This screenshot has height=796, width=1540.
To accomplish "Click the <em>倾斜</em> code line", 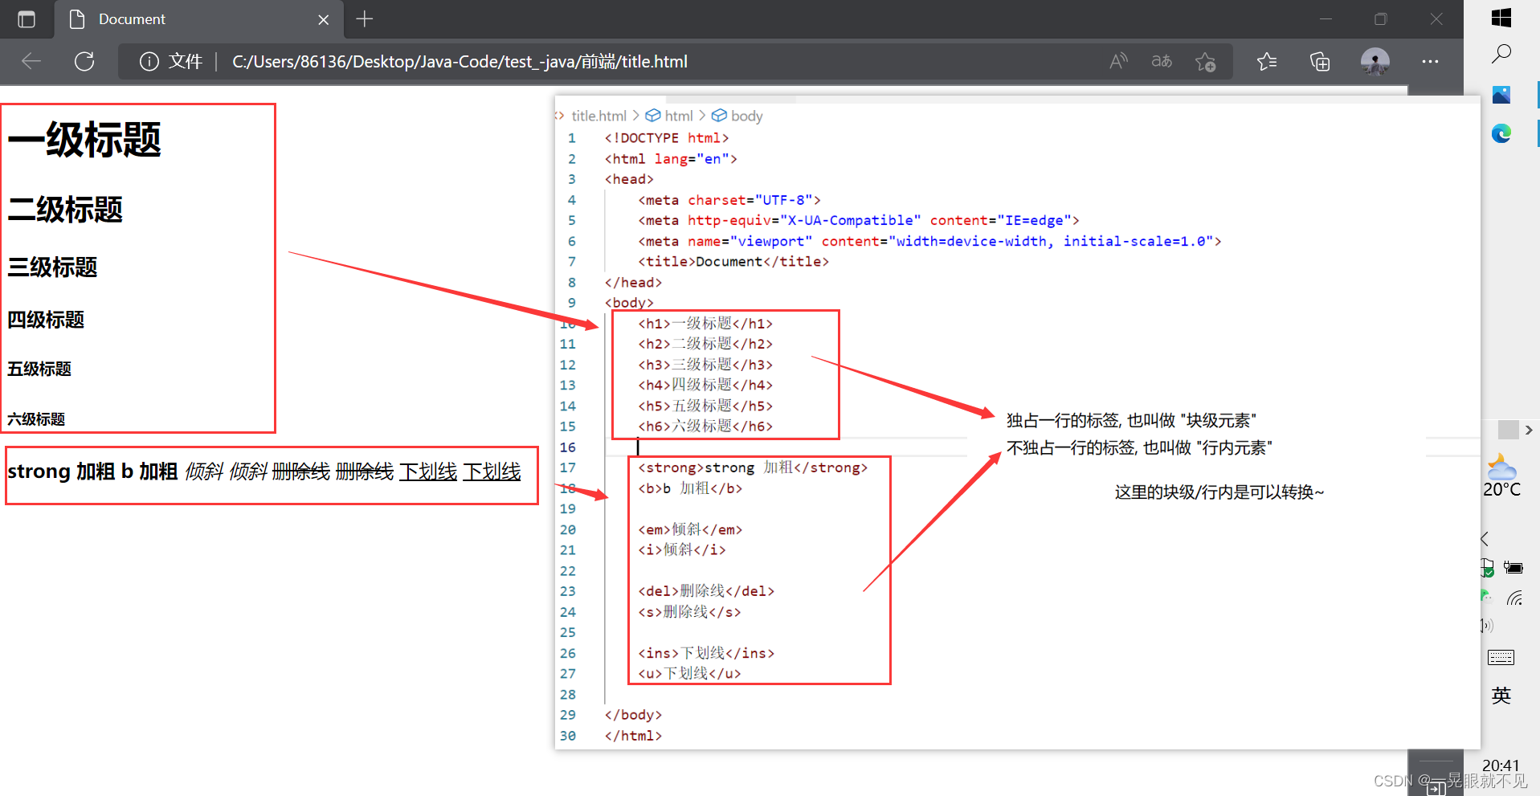I will 690,529.
